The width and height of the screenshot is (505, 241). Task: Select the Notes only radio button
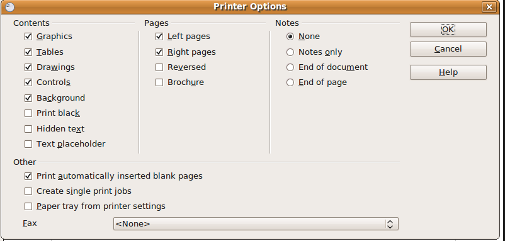pyautogui.click(x=290, y=52)
